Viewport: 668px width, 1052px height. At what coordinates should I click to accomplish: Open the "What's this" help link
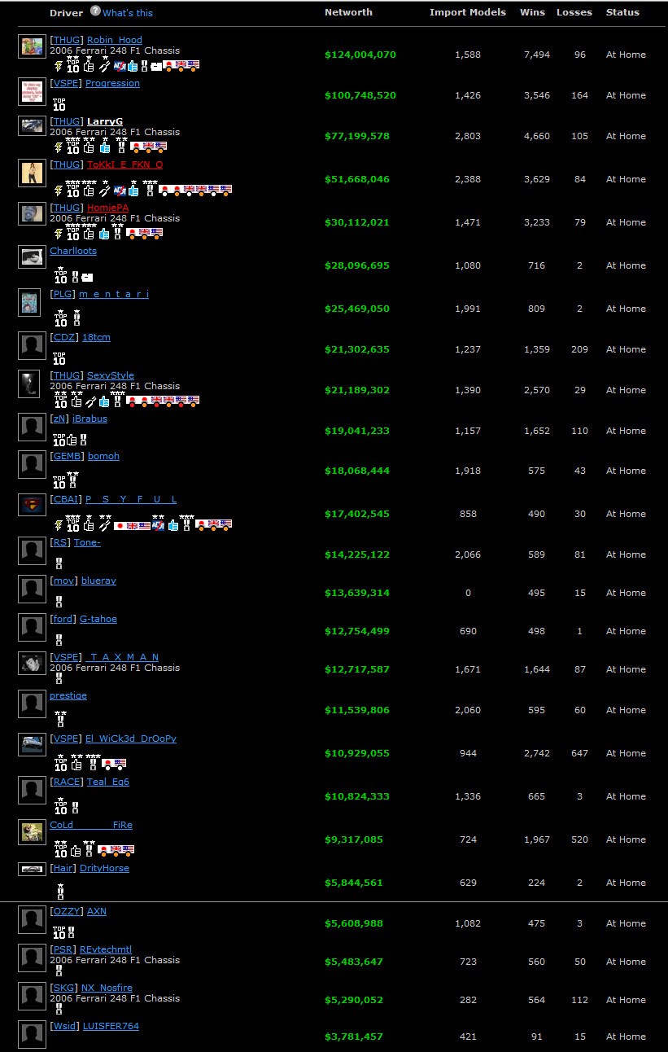128,13
